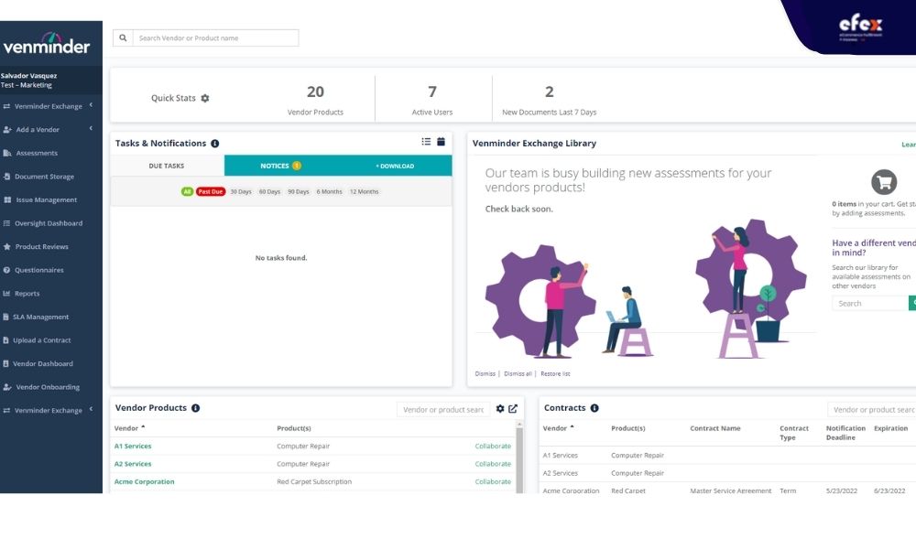Open Acme Corporation vendor link in Vendor Products
Image resolution: width=916 pixels, height=549 pixels.
click(145, 482)
